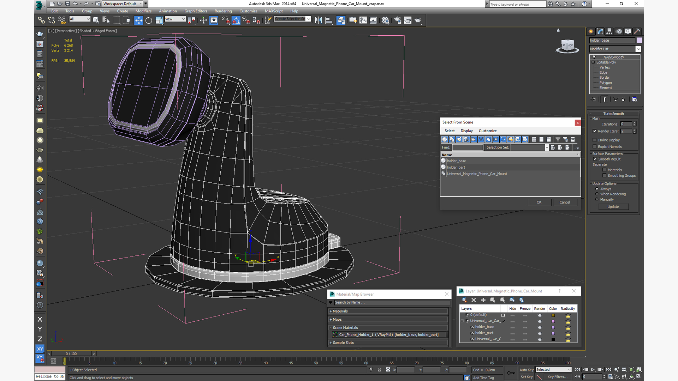678x381 pixels.
Task: Toggle the Smooth Result checkbox
Action: tap(595, 159)
